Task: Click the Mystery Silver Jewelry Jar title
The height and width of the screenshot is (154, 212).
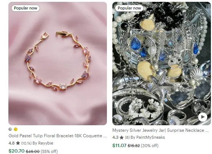Action: pyautogui.click(x=160, y=130)
